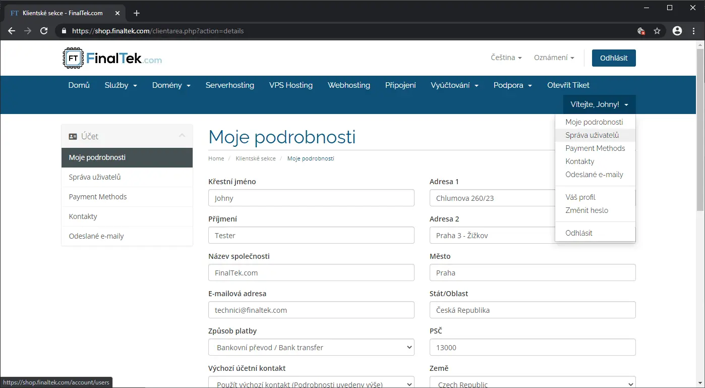This screenshot has height=388, width=705.
Task: Open the Chrome three-dot menu
Action: tap(694, 31)
